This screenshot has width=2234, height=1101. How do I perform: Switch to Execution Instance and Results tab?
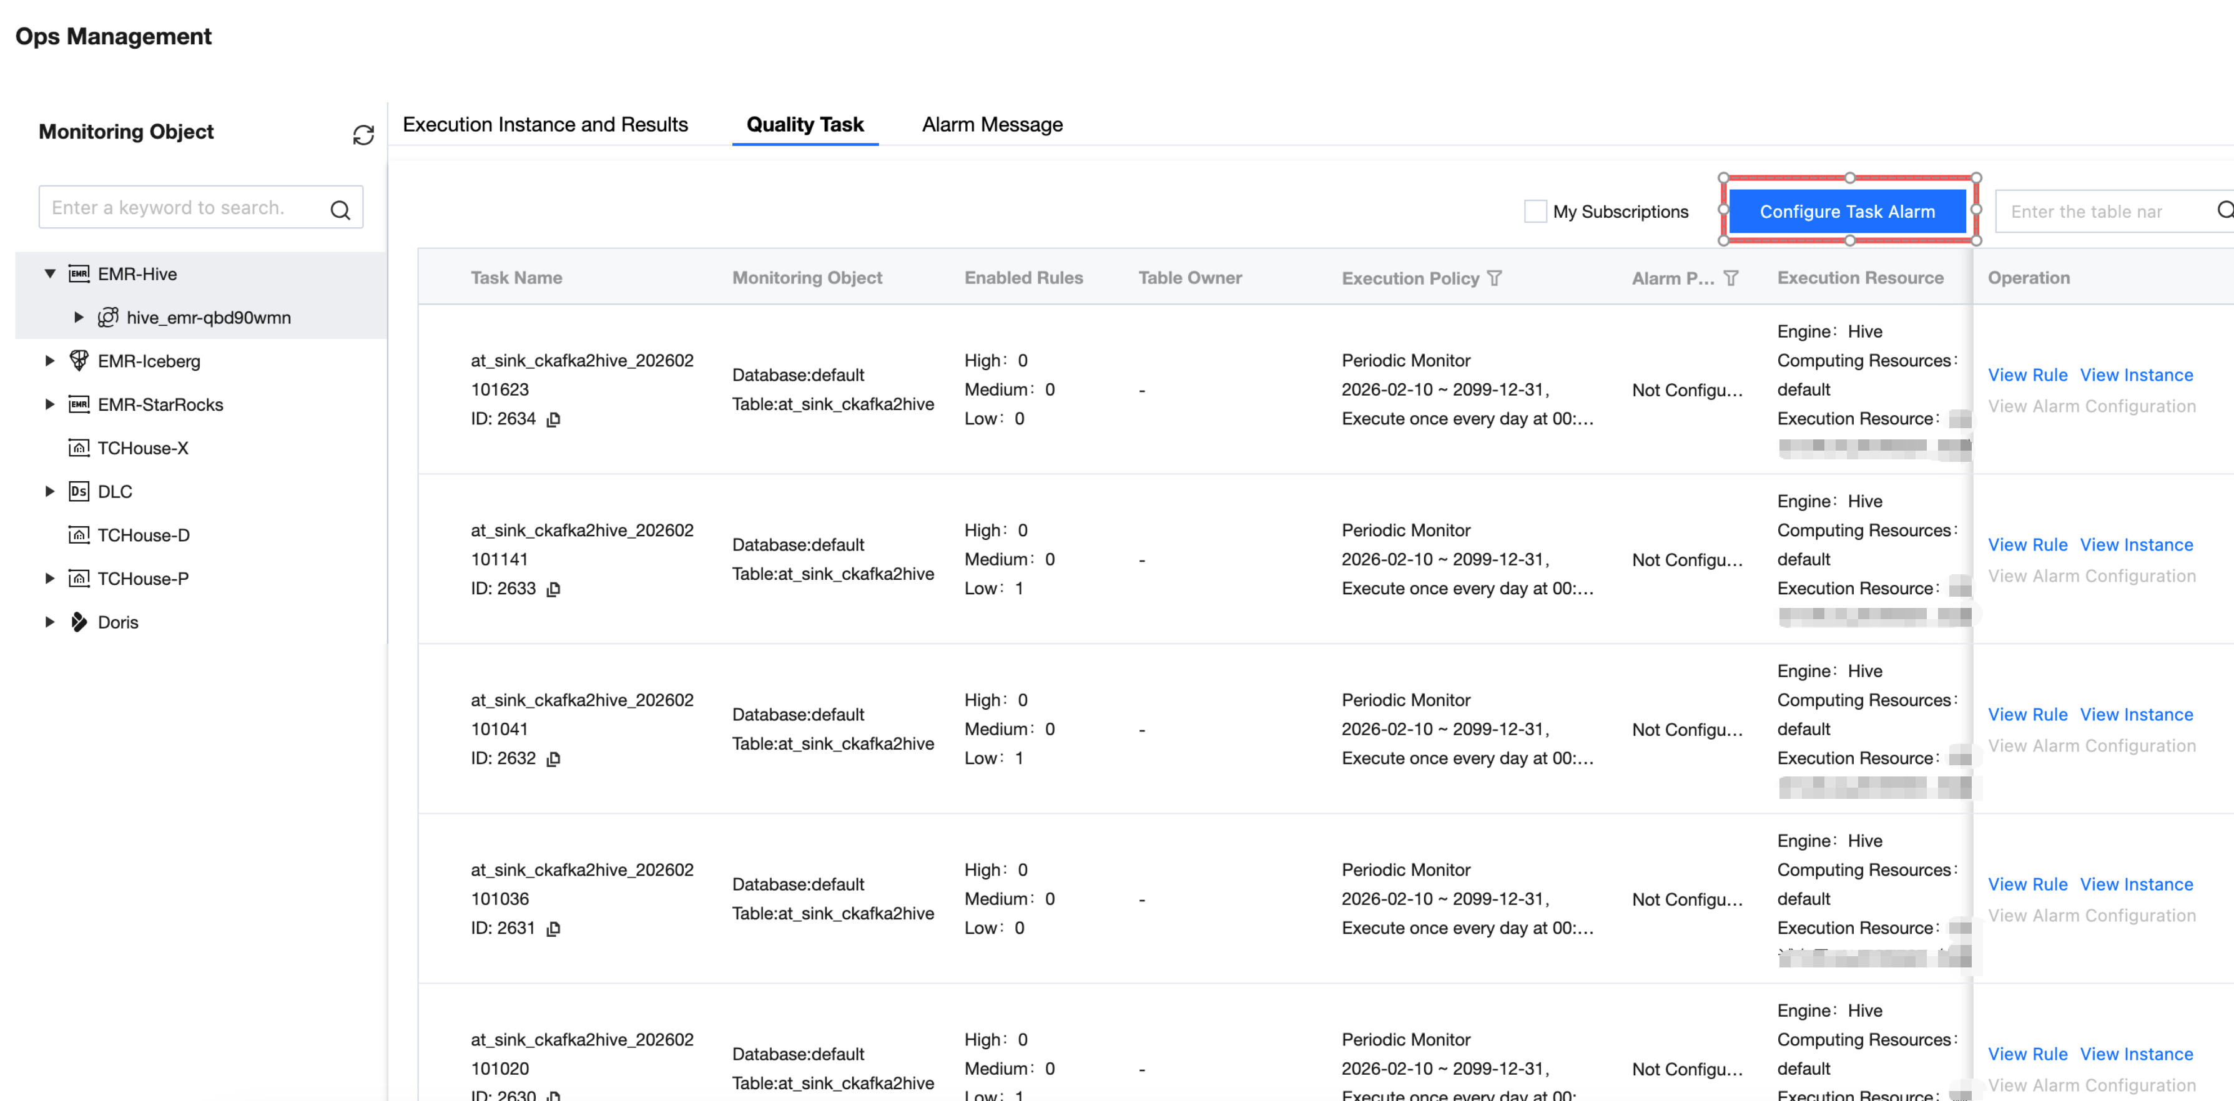click(x=544, y=125)
